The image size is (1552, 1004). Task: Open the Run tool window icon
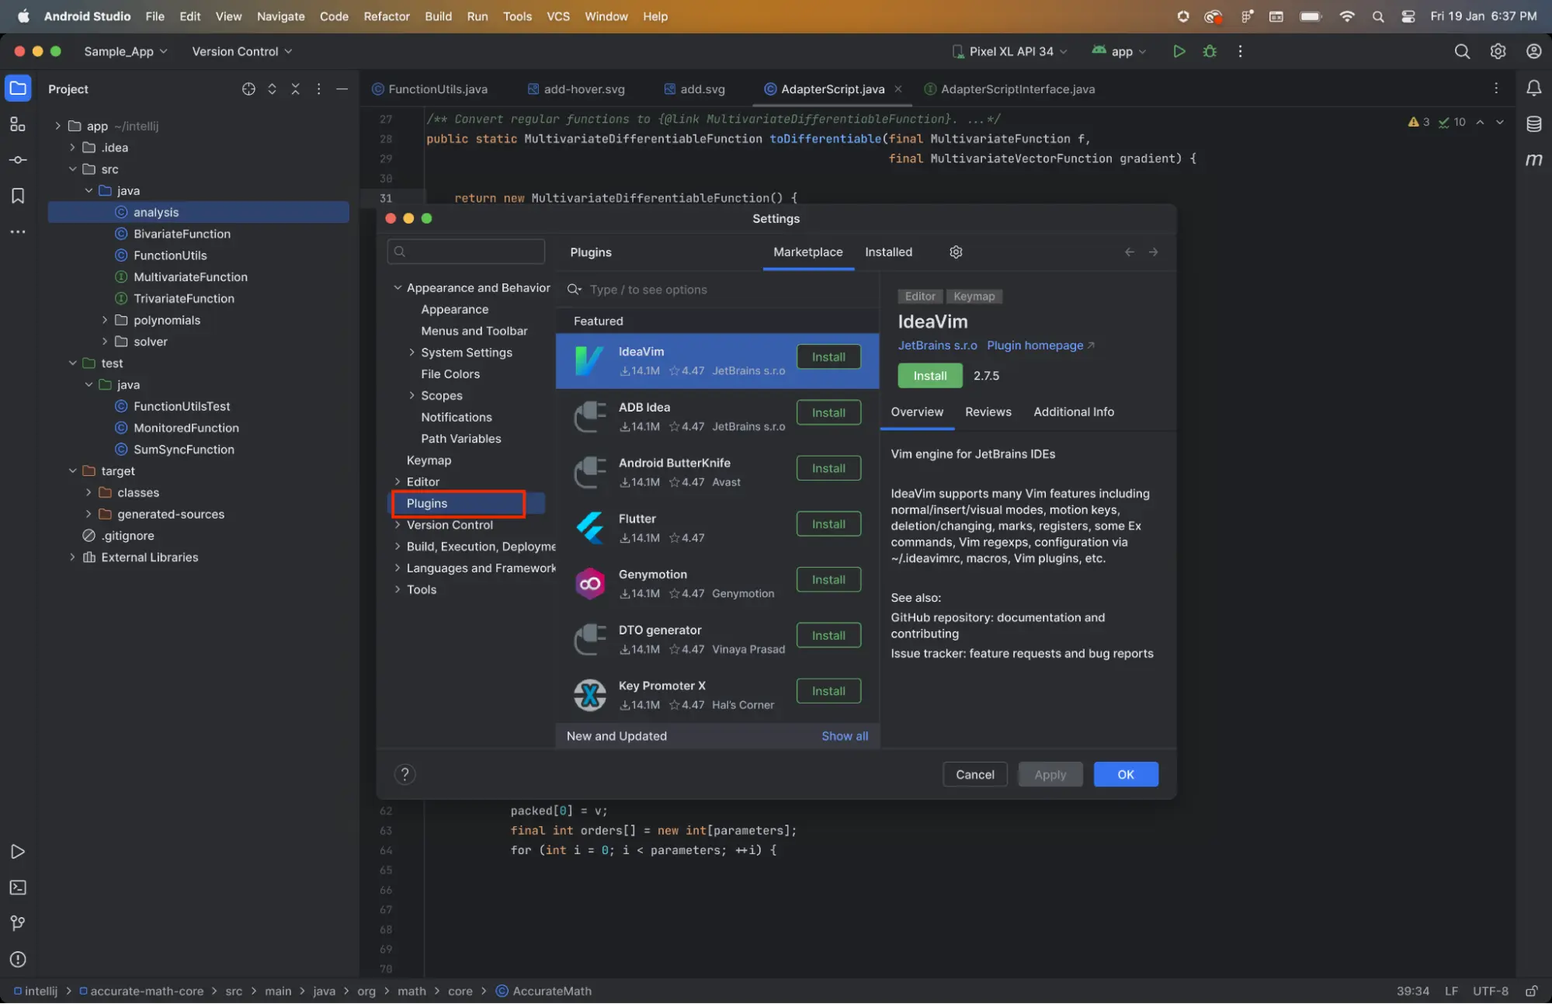[18, 852]
